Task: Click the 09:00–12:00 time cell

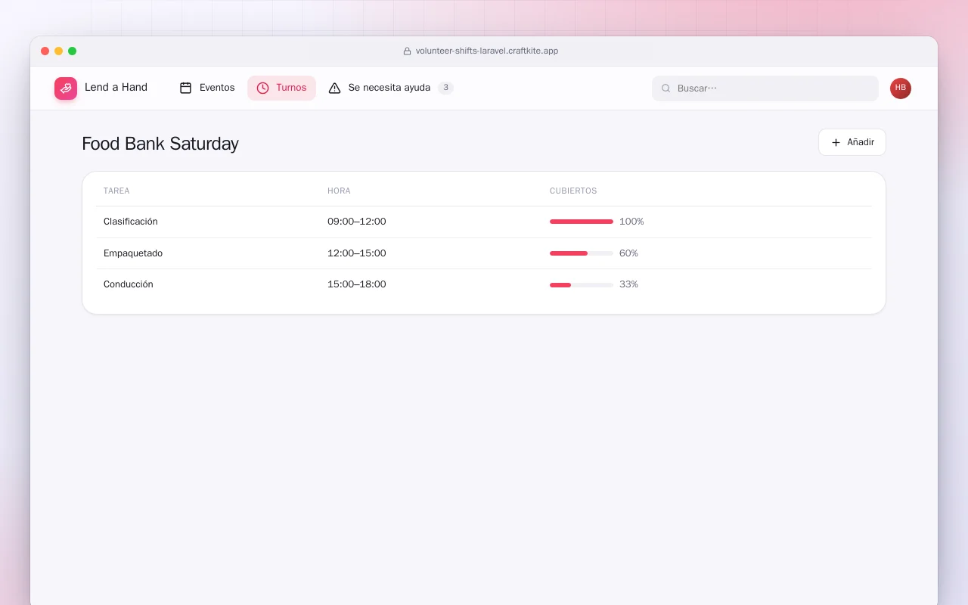Action: point(357,222)
